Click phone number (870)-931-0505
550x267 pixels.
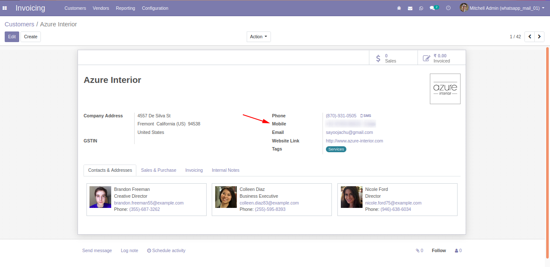click(341, 116)
